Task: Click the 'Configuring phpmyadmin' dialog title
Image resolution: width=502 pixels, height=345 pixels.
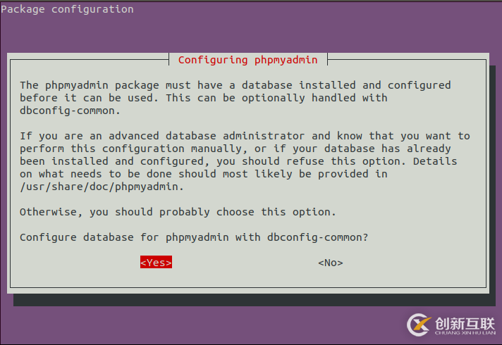Action: point(247,60)
